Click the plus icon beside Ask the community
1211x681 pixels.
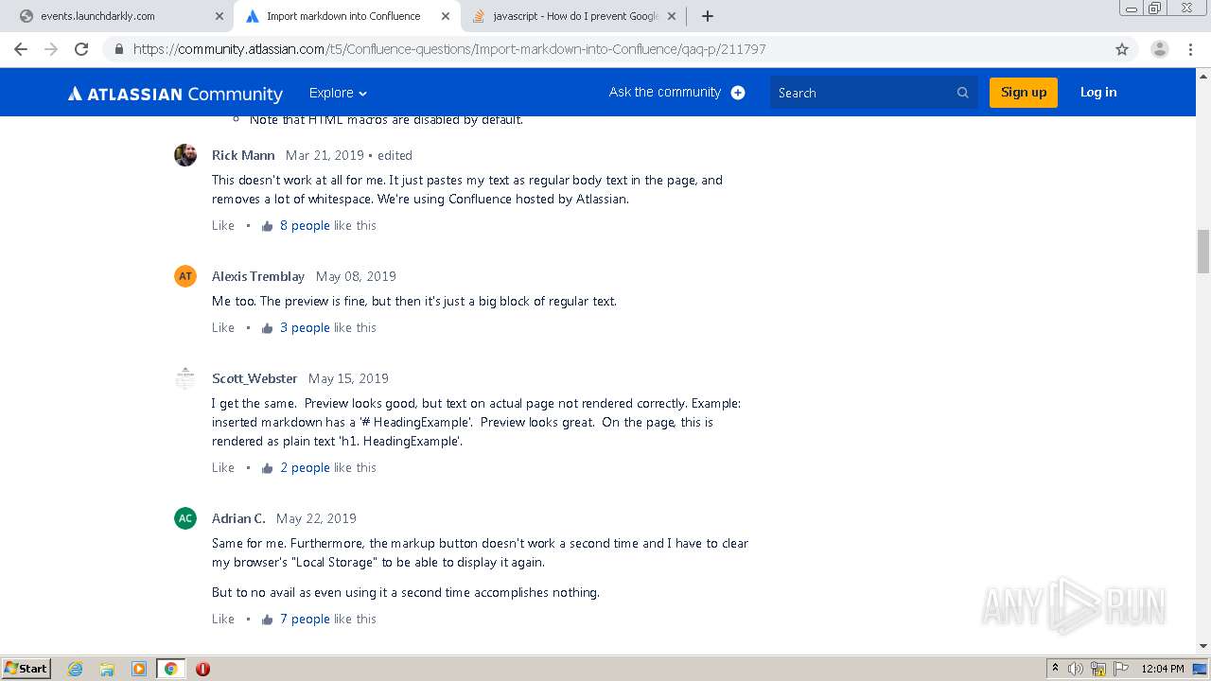click(738, 93)
